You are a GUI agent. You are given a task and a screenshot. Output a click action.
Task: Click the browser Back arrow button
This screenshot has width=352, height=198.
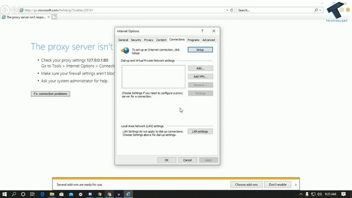(5, 10)
